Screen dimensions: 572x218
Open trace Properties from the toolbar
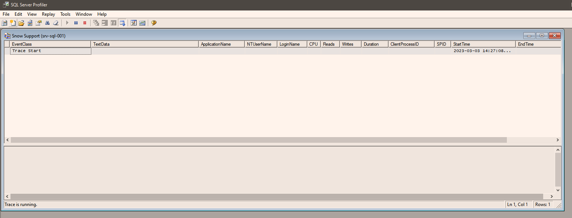pyautogui.click(x=39, y=23)
